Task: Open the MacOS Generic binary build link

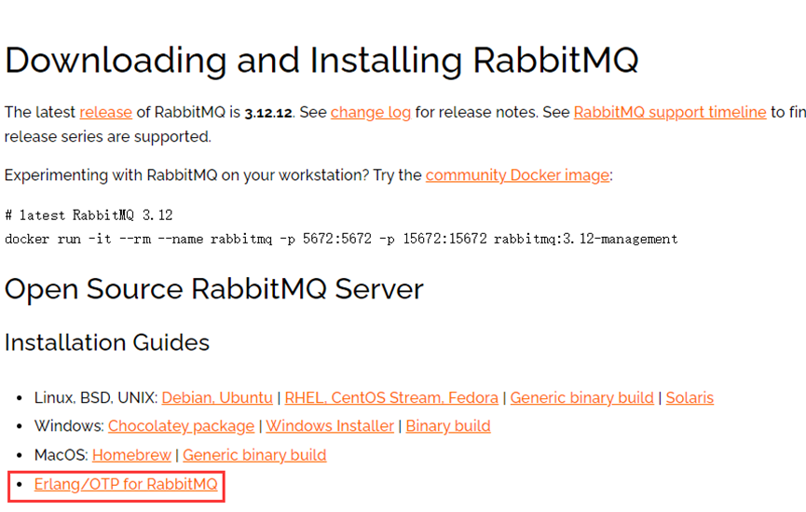Action: pos(254,455)
